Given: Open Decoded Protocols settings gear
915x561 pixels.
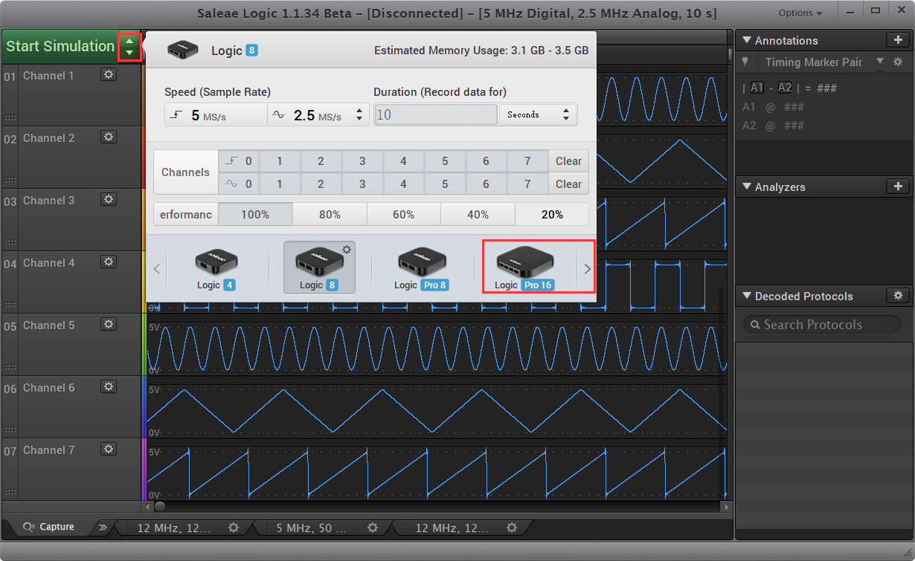Looking at the screenshot, I should 897,296.
